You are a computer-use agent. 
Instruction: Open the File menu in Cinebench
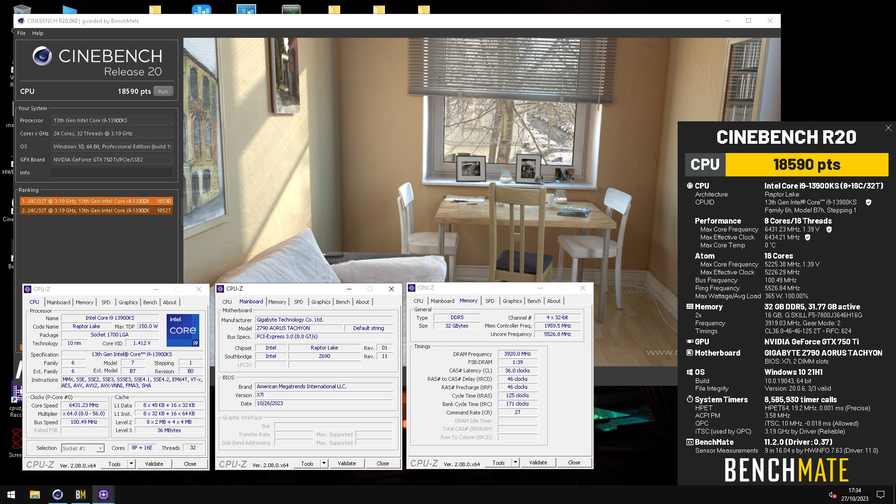point(21,33)
